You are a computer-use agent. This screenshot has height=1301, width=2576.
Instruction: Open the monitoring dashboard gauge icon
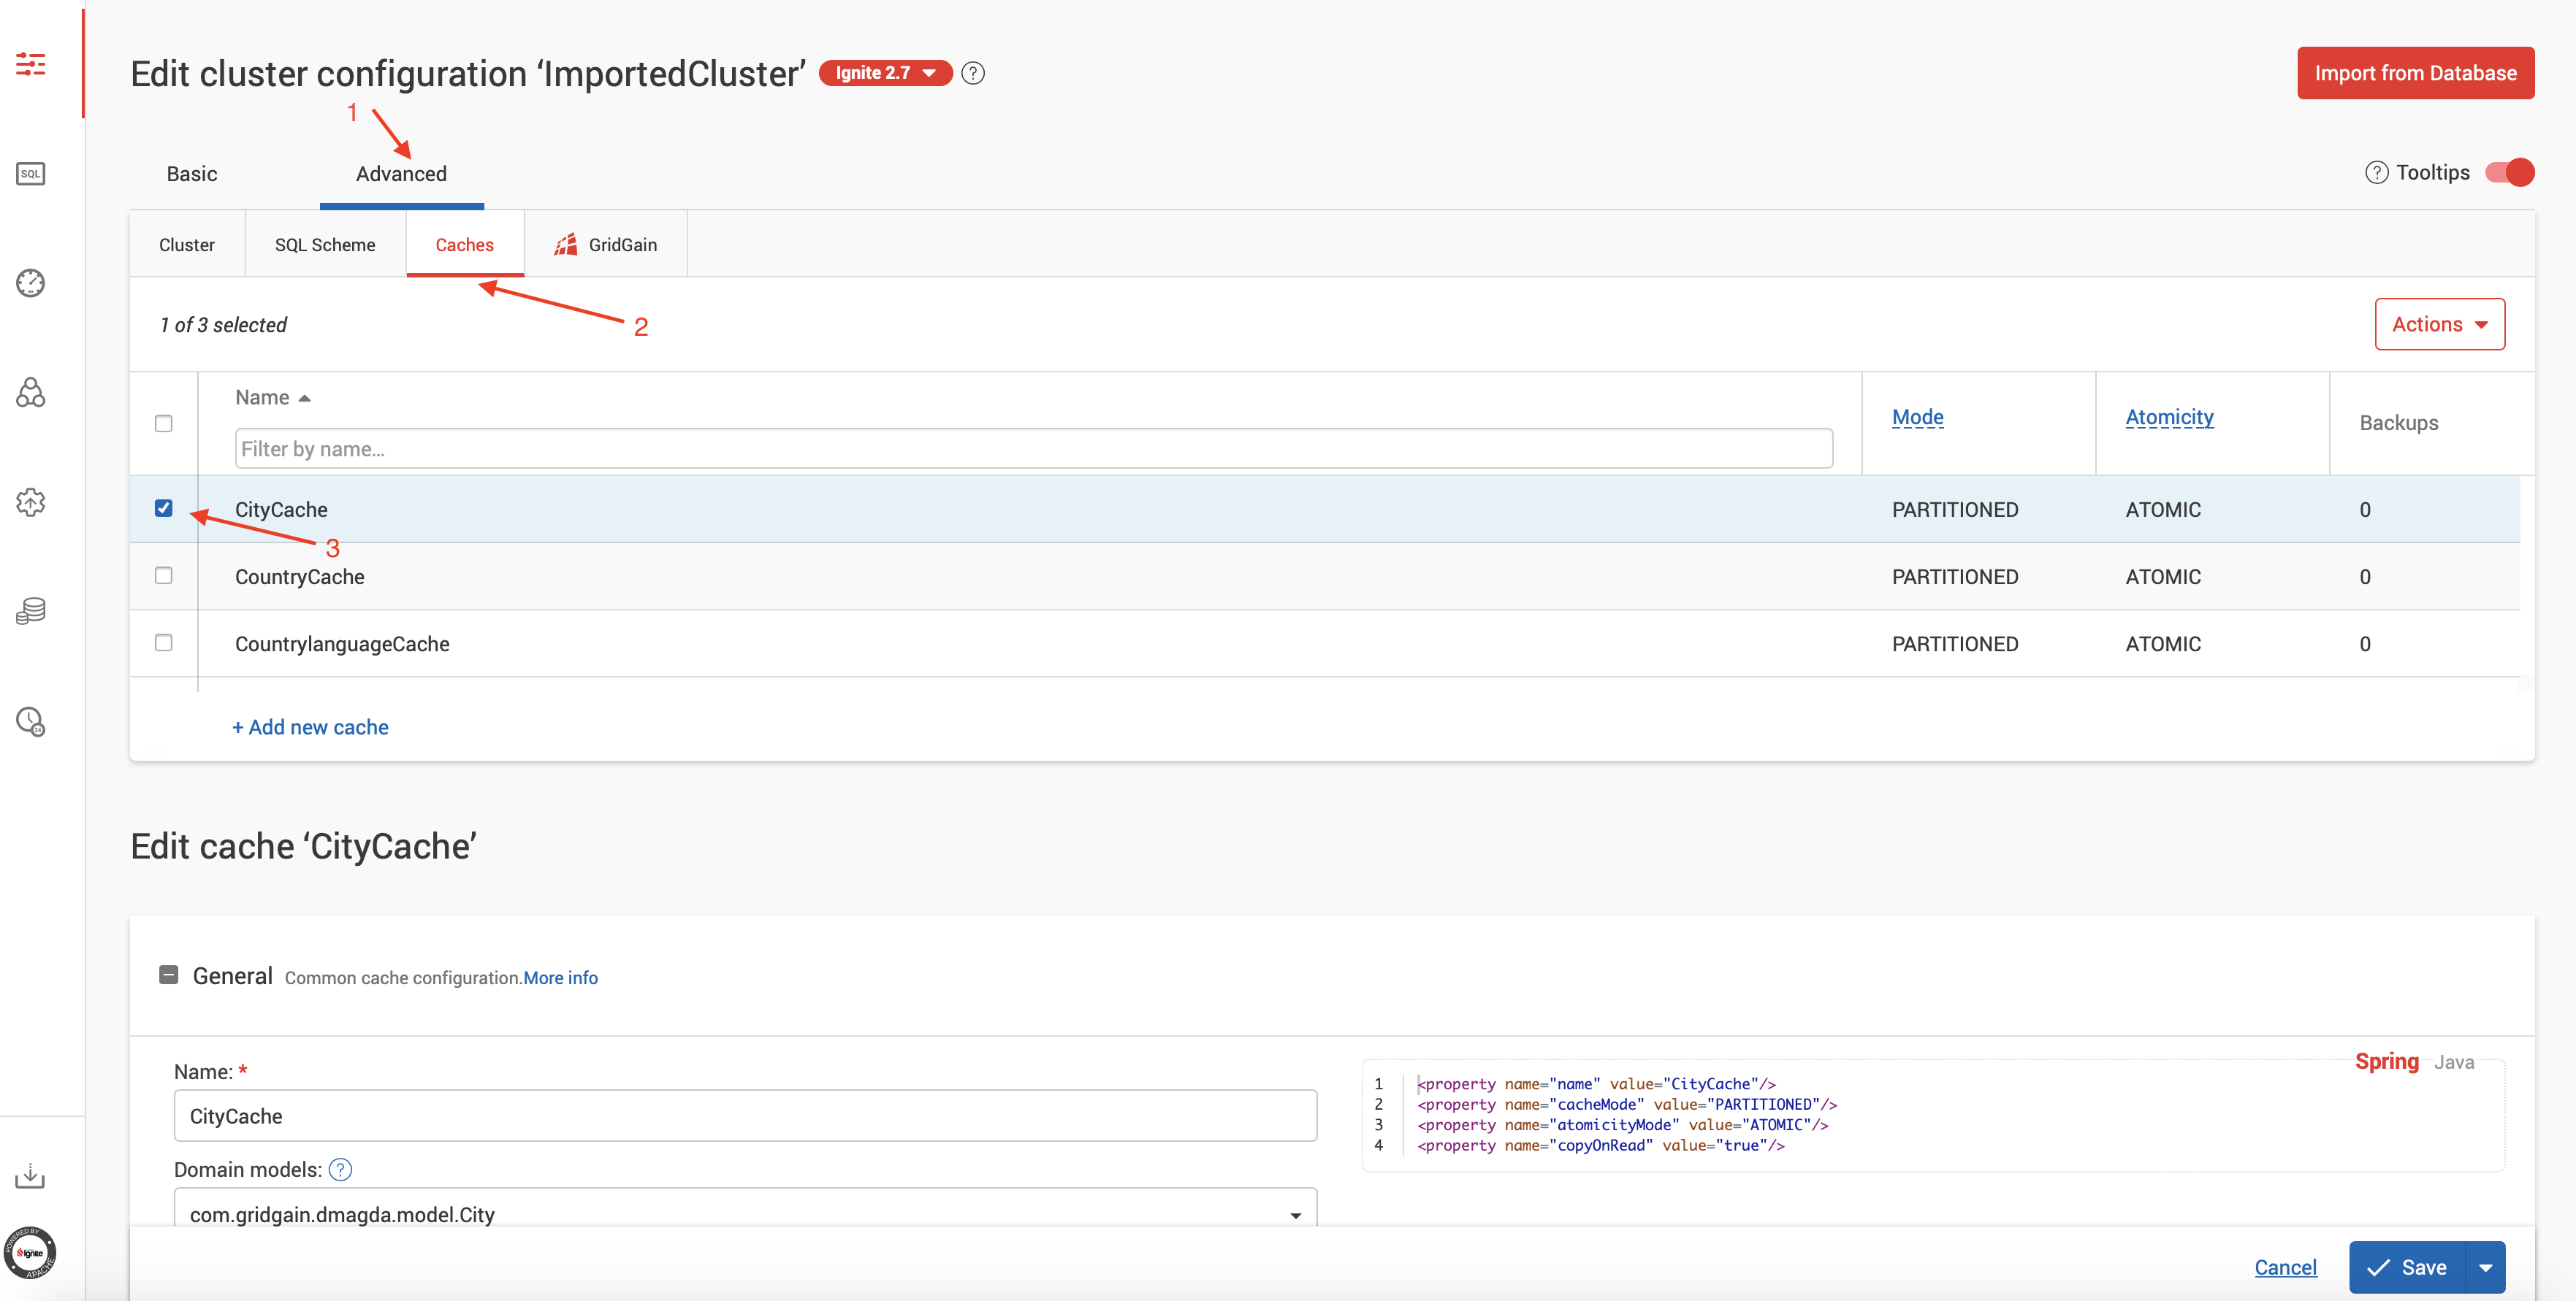pos(30,283)
